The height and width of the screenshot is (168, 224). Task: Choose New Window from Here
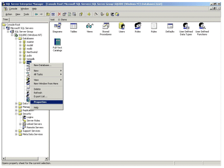click(47, 84)
